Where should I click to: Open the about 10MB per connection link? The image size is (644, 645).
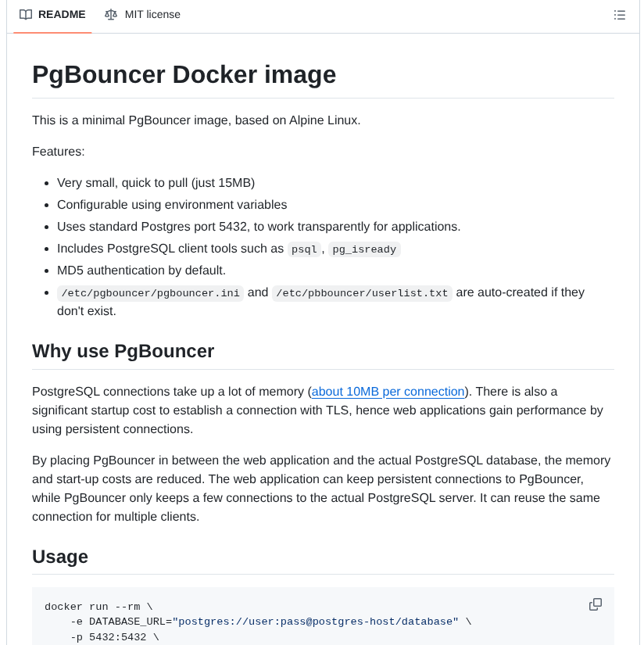pos(388,391)
